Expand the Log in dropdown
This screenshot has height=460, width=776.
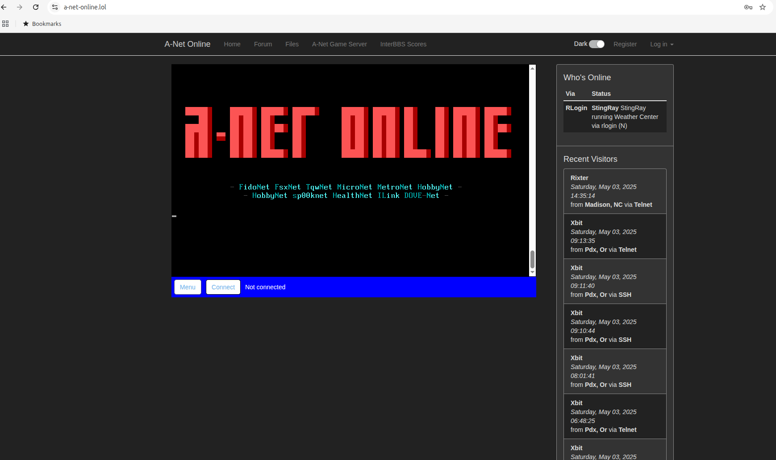pyautogui.click(x=662, y=44)
